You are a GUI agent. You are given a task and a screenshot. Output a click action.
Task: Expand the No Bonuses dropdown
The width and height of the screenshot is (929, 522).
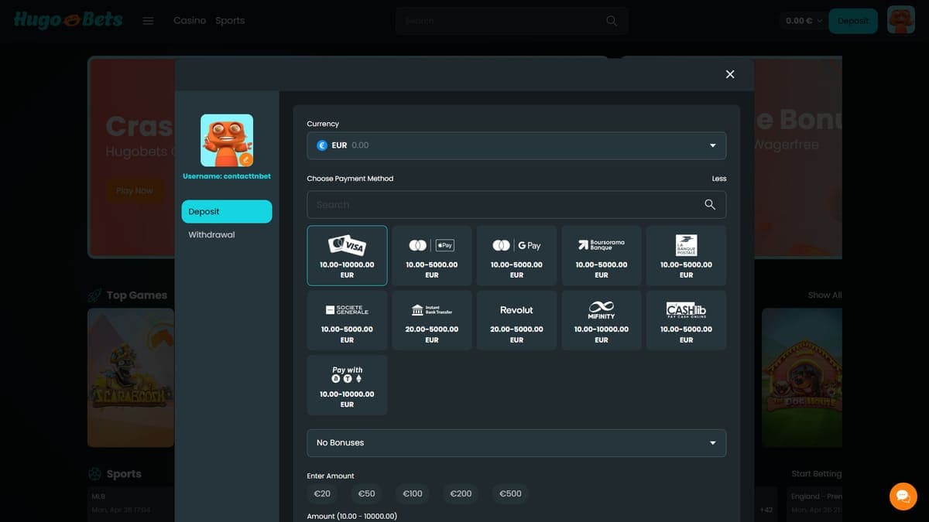pos(516,442)
